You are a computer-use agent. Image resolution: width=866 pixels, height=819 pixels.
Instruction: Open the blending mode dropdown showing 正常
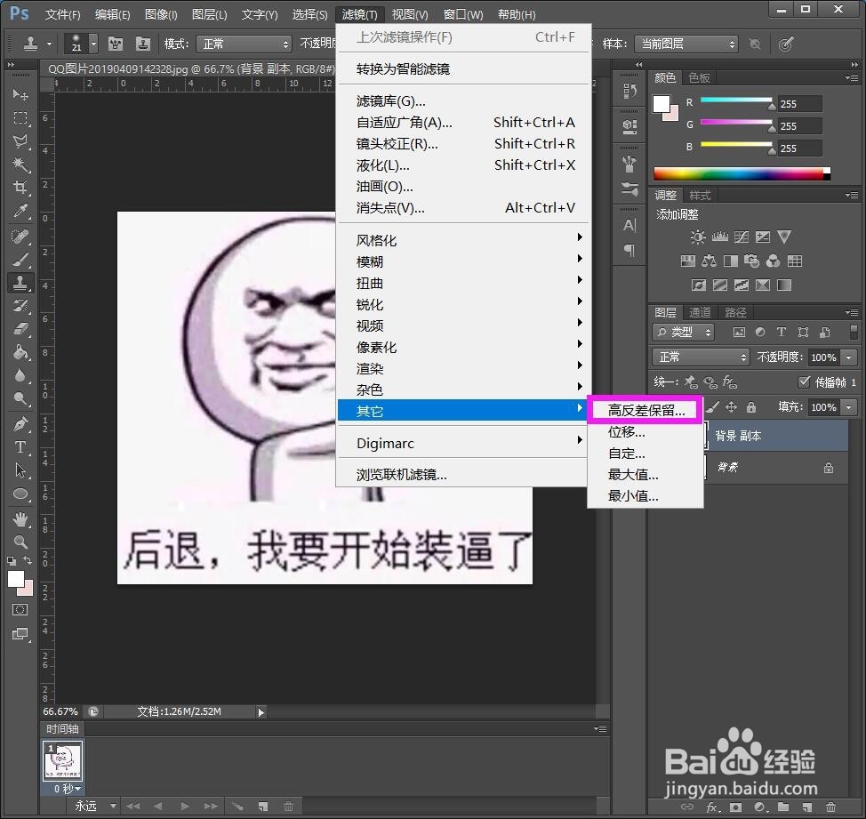coord(700,356)
